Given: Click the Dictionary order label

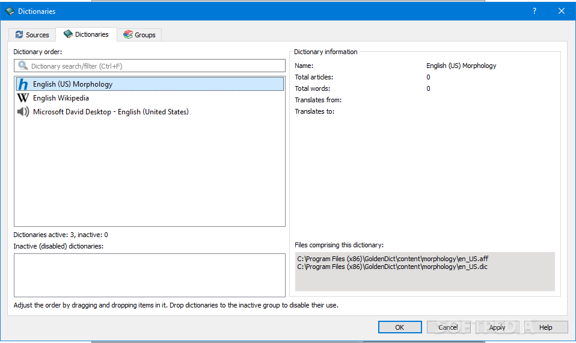Looking at the screenshot, I should (38, 52).
